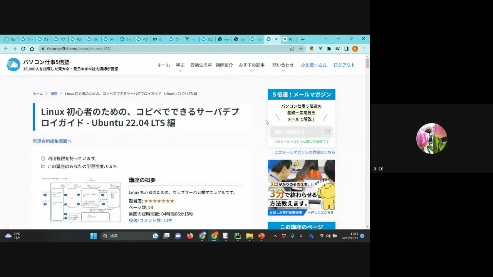This screenshot has width=493, height=277.
Task: Click the browser home icon
Action: (x=32, y=49)
